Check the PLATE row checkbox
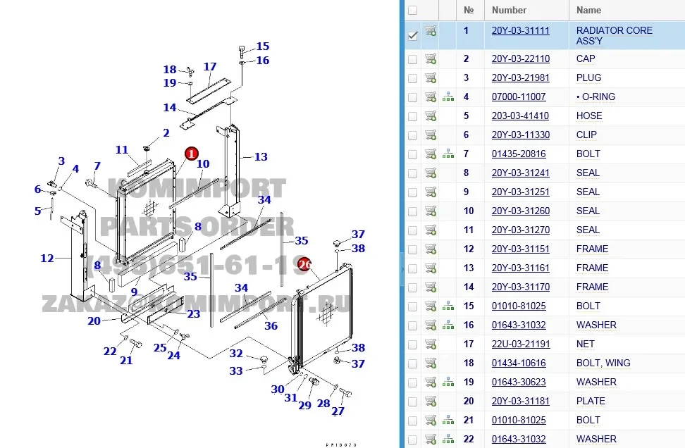The width and height of the screenshot is (685, 448). pos(412,402)
